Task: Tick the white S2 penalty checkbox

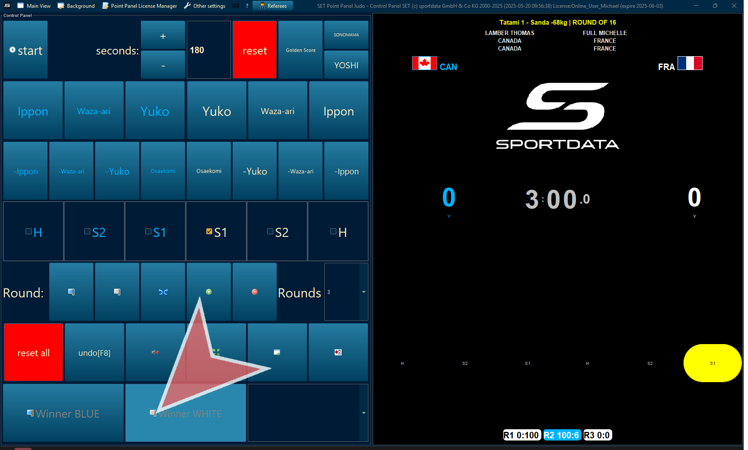Action: click(270, 232)
